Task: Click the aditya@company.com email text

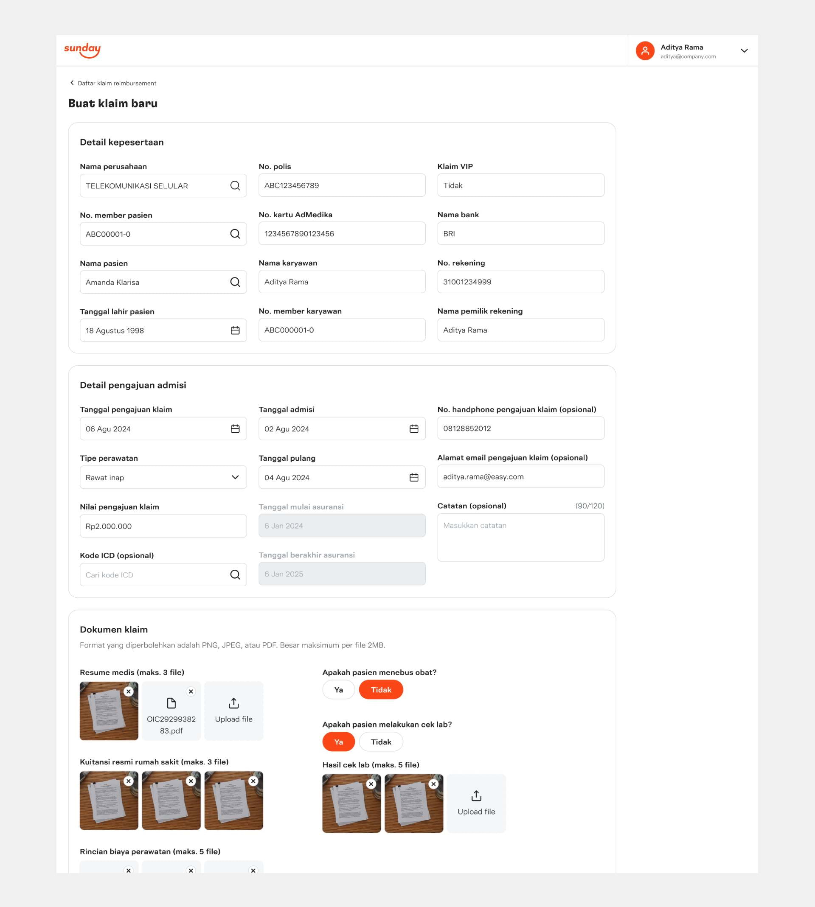Action: coord(688,57)
